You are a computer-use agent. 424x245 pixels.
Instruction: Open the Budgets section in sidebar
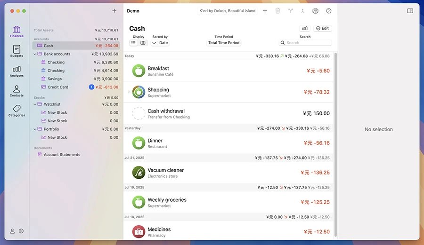pyautogui.click(x=16, y=51)
